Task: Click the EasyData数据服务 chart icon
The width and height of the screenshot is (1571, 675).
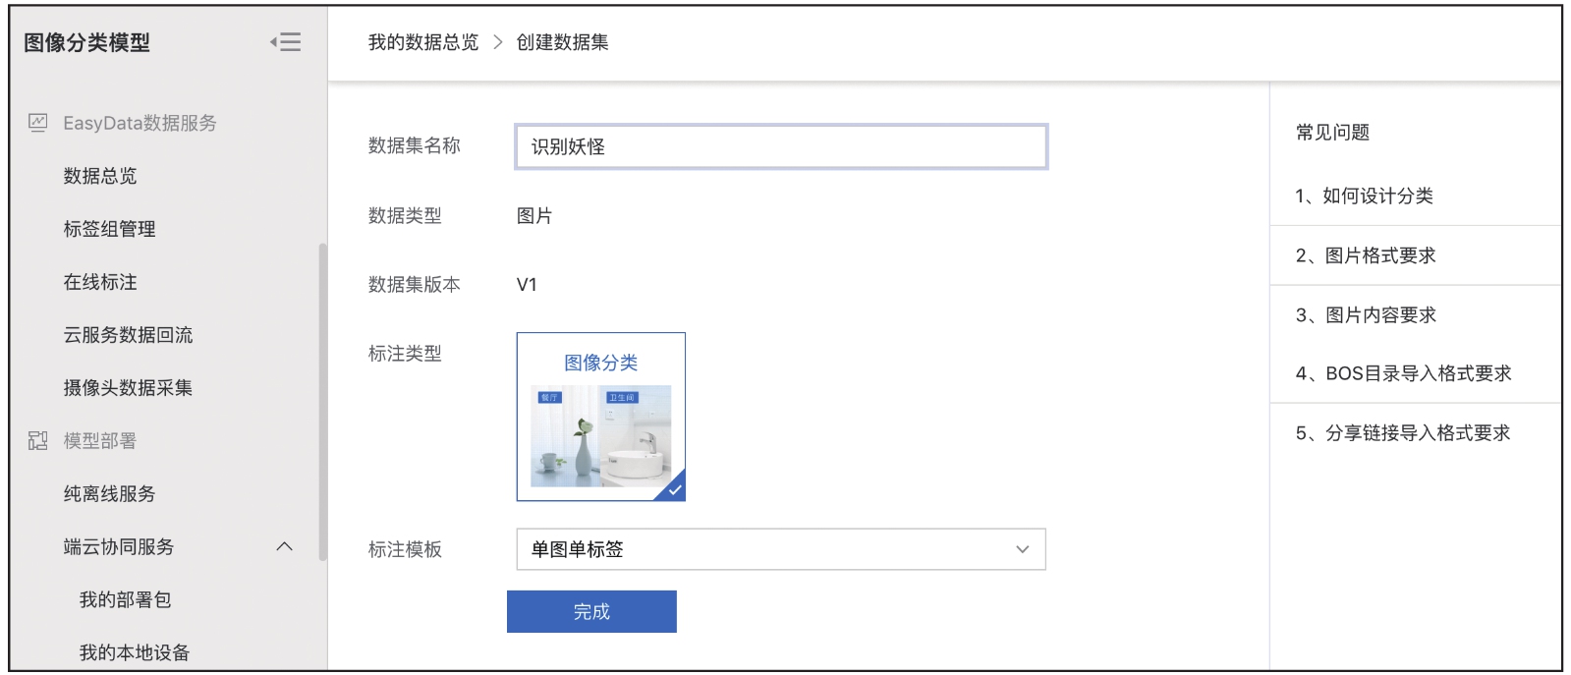Action: point(38,123)
